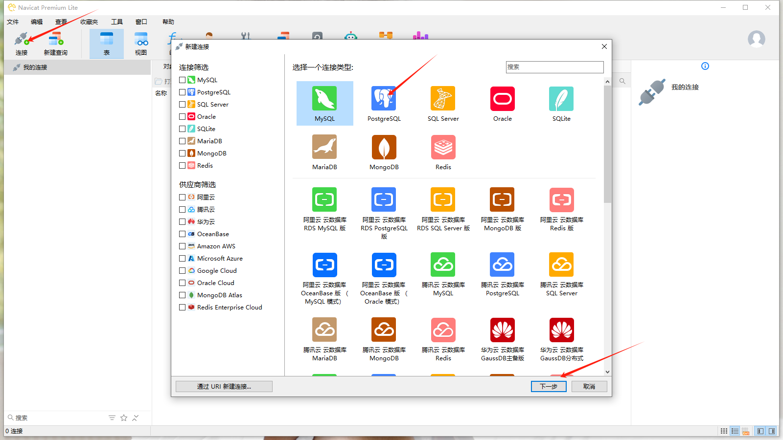Viewport: 783px width, 440px height.
Task: Click the user avatar icon
Action: tap(756, 39)
